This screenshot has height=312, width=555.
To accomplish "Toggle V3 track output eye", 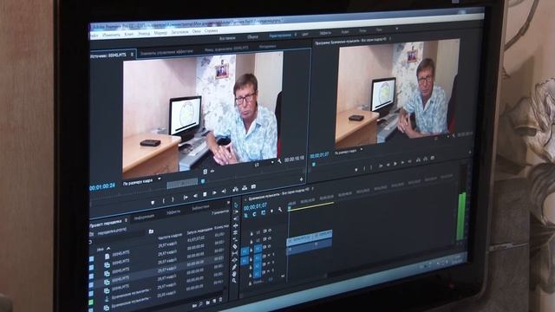I will [270, 231].
